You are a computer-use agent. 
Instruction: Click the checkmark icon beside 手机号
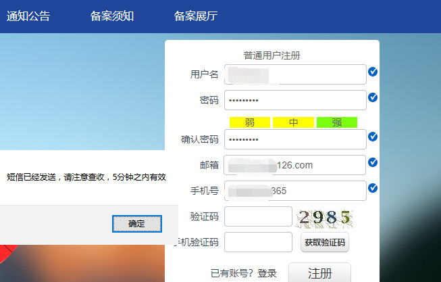373,187
